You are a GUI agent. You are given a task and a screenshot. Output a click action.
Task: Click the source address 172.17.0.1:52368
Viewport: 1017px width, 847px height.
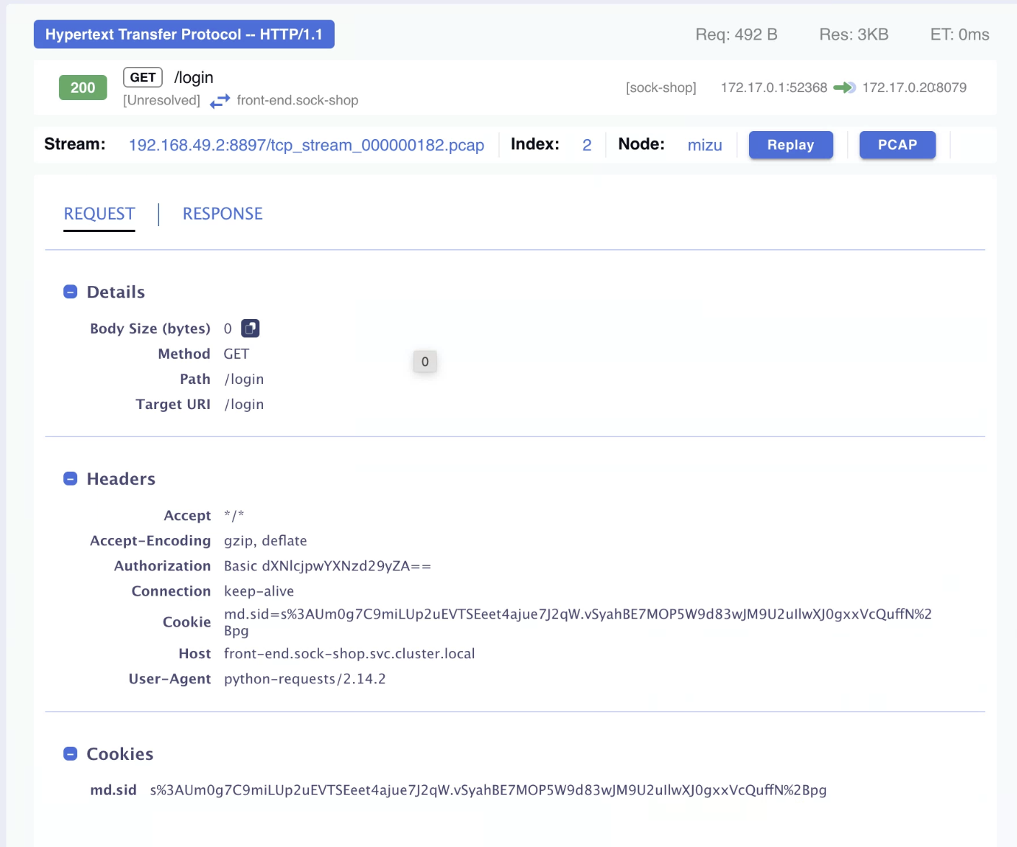click(x=774, y=88)
